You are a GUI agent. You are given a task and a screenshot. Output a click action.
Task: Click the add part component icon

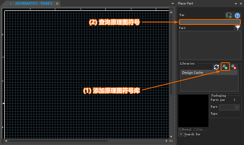pyautogui.click(x=229, y=15)
